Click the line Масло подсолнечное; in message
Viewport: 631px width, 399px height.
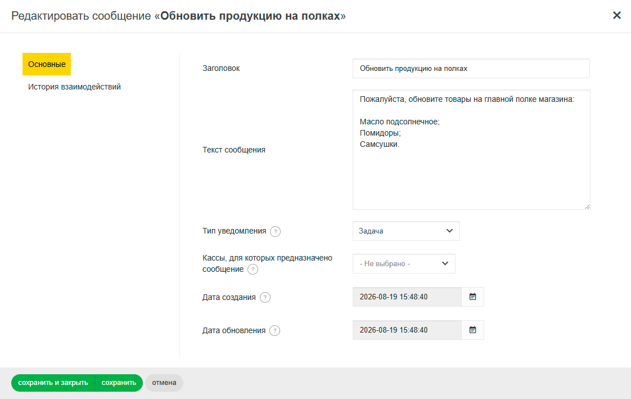[x=400, y=122]
